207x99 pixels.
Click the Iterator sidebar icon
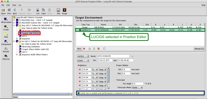click(6, 48)
